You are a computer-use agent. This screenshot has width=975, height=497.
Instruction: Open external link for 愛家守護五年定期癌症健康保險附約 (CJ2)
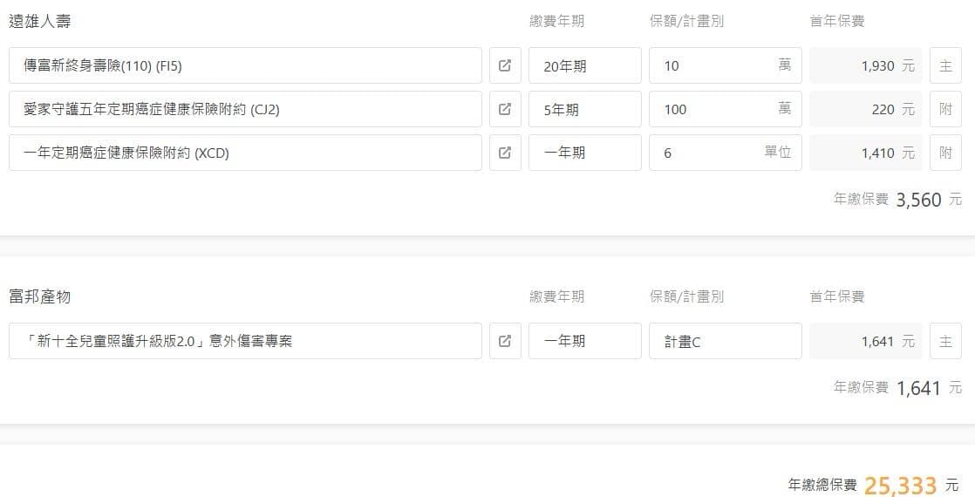coord(505,109)
